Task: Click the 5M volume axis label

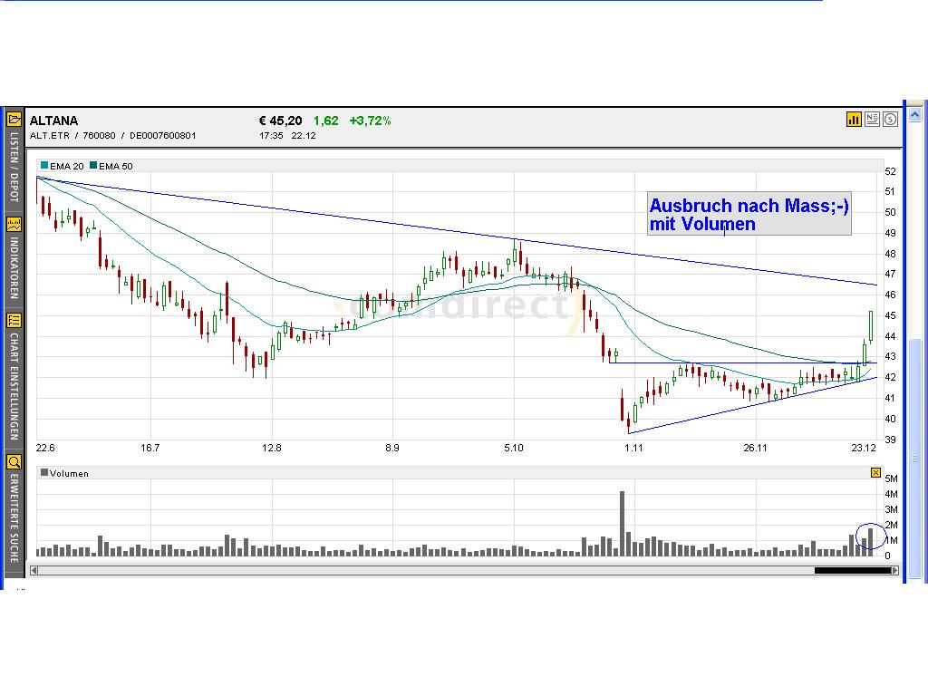Action: click(892, 478)
